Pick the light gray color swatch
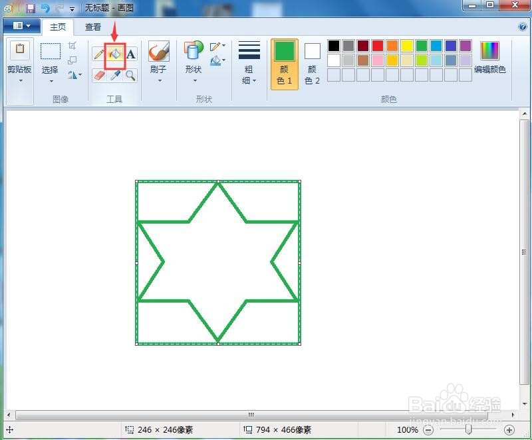This screenshot has height=440, width=532. tap(348, 60)
